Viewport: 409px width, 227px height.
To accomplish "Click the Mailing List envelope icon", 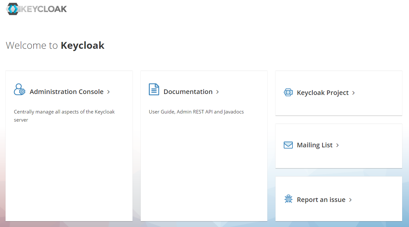I will click(x=288, y=145).
